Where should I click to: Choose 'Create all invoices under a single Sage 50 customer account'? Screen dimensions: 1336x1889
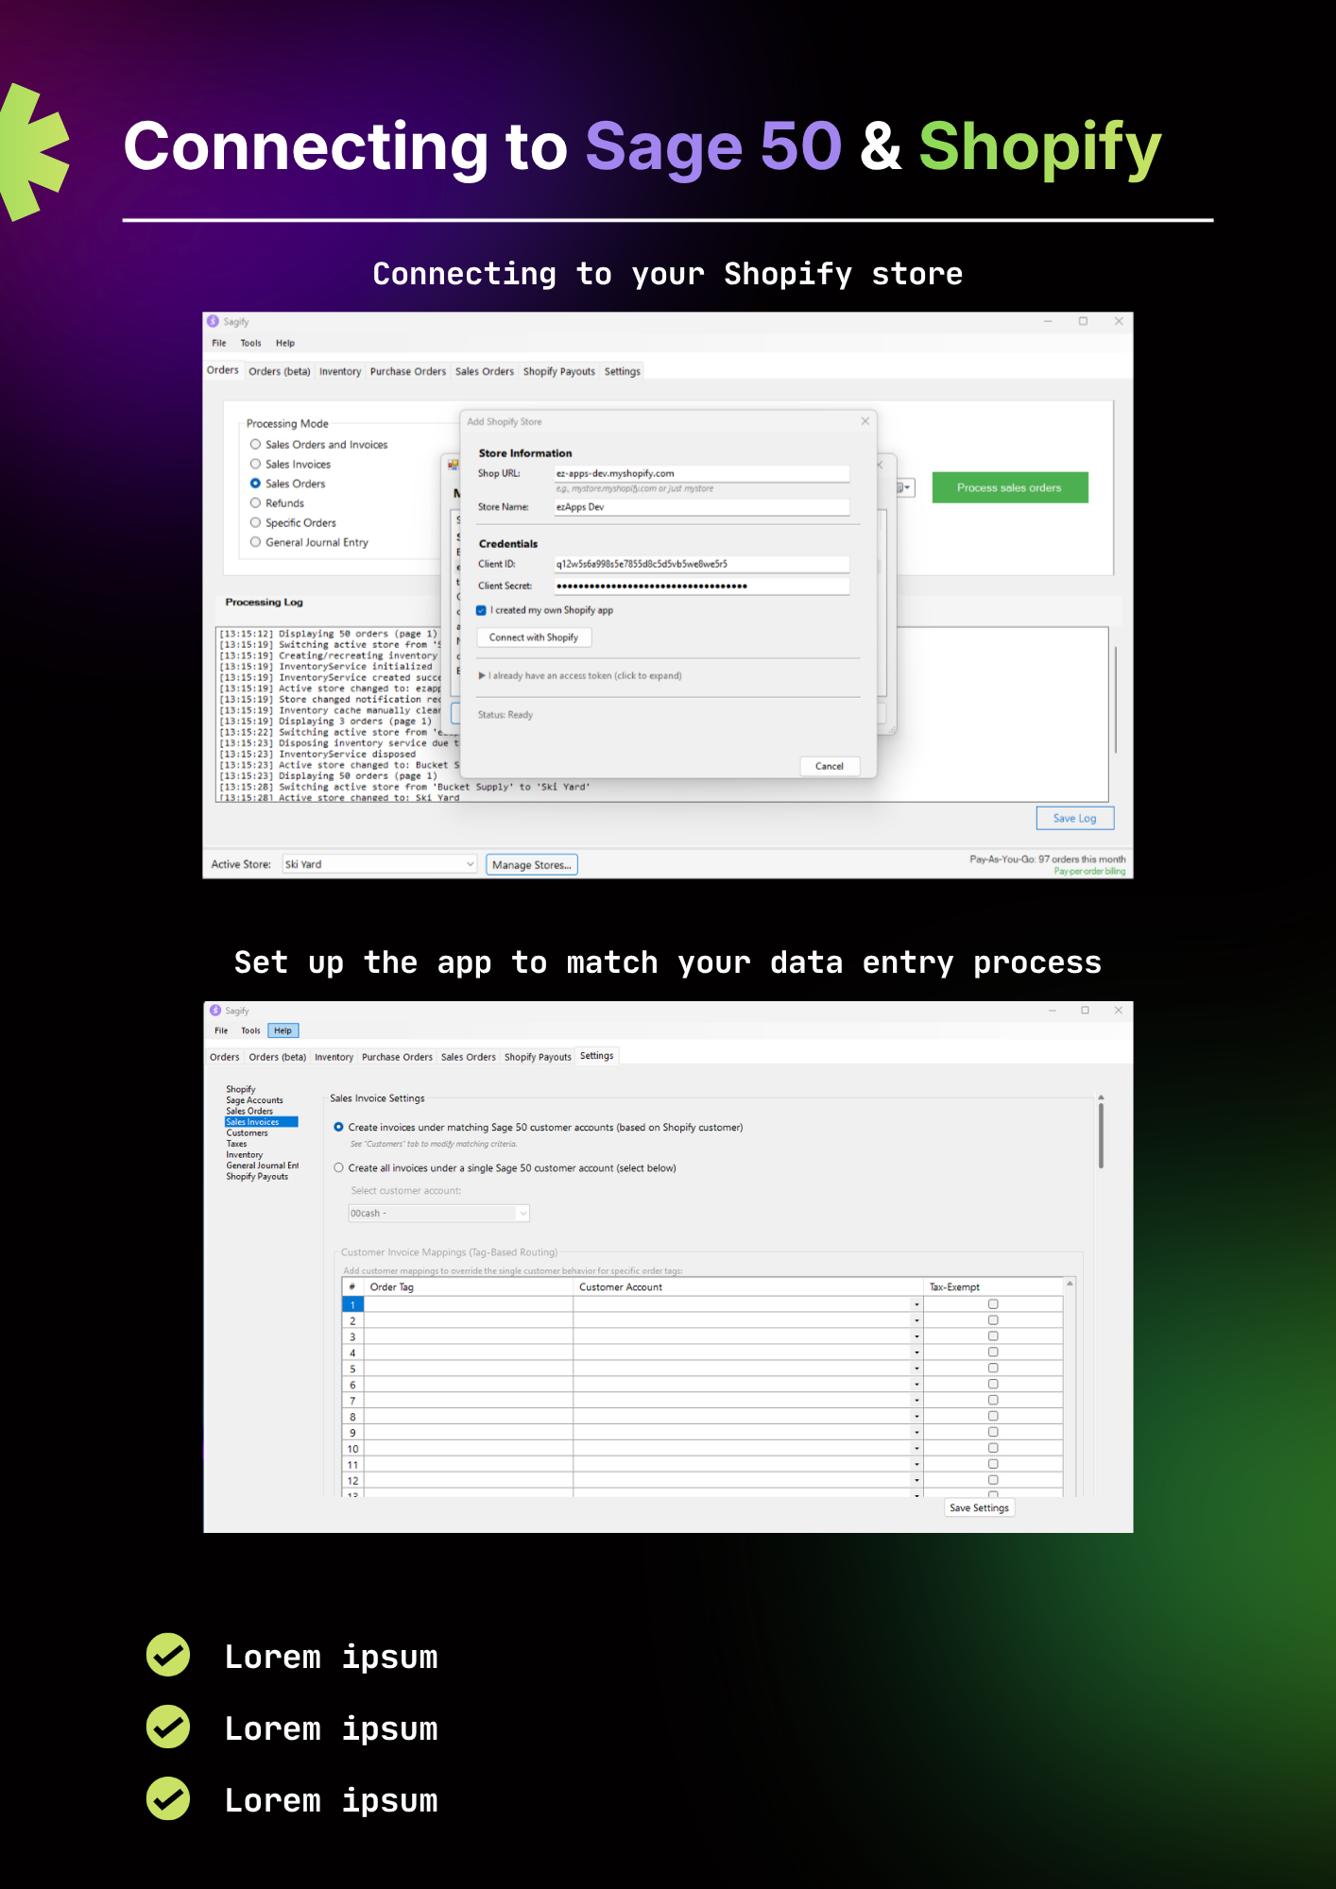pyautogui.click(x=338, y=1167)
